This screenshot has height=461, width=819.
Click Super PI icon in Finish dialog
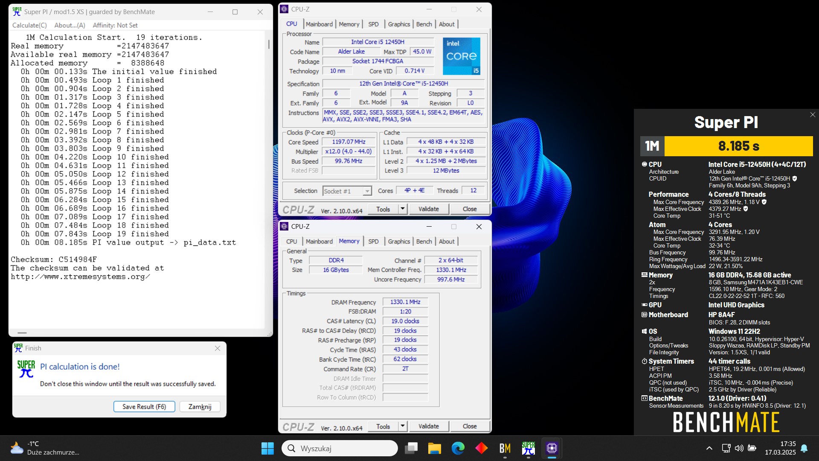tap(26, 369)
